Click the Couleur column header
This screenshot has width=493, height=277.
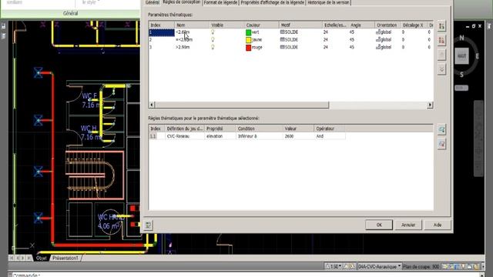pos(262,25)
